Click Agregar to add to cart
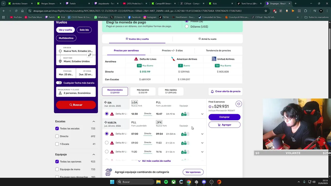The width and height of the screenshot is (331, 186). (x=224, y=125)
